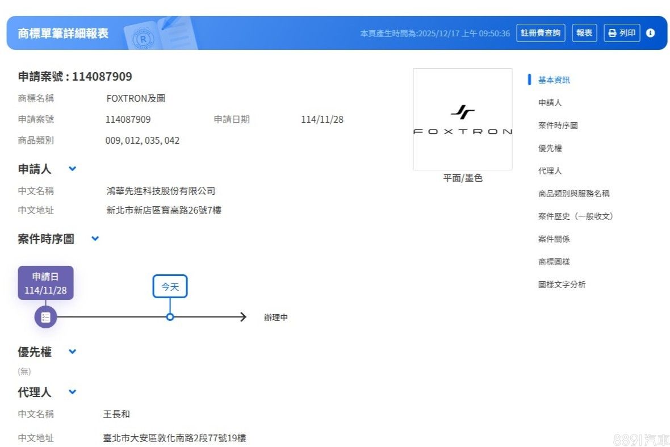Go to 商標圖樣 in side navigation
The width and height of the screenshot is (670, 447).
(554, 262)
